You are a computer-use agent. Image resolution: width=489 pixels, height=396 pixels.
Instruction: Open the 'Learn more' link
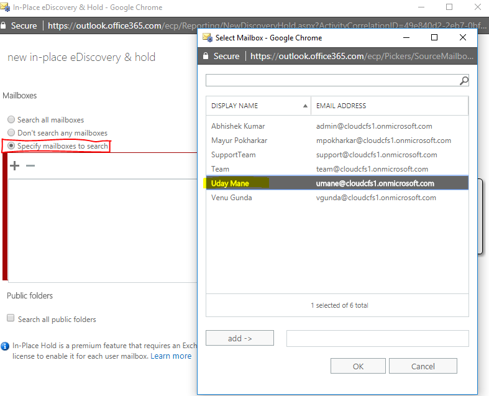pos(171,356)
